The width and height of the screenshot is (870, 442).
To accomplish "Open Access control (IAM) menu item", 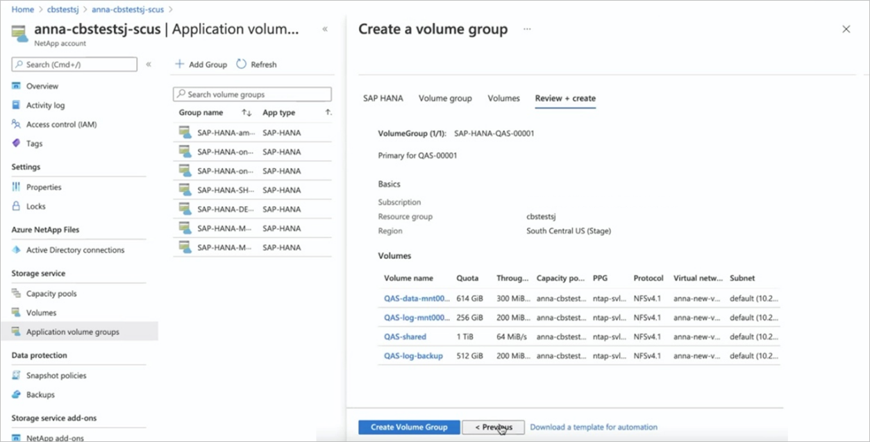I will [x=62, y=125].
